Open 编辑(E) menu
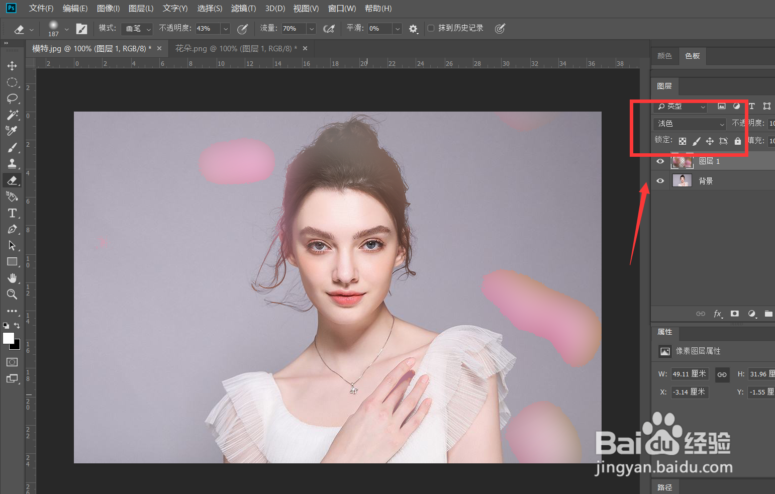775x494 pixels. click(75, 9)
